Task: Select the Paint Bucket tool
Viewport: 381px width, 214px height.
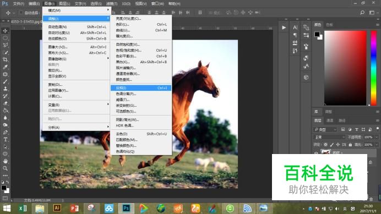Action: [5, 111]
